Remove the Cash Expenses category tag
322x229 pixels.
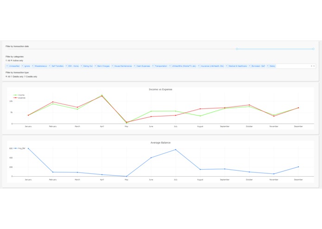point(135,66)
